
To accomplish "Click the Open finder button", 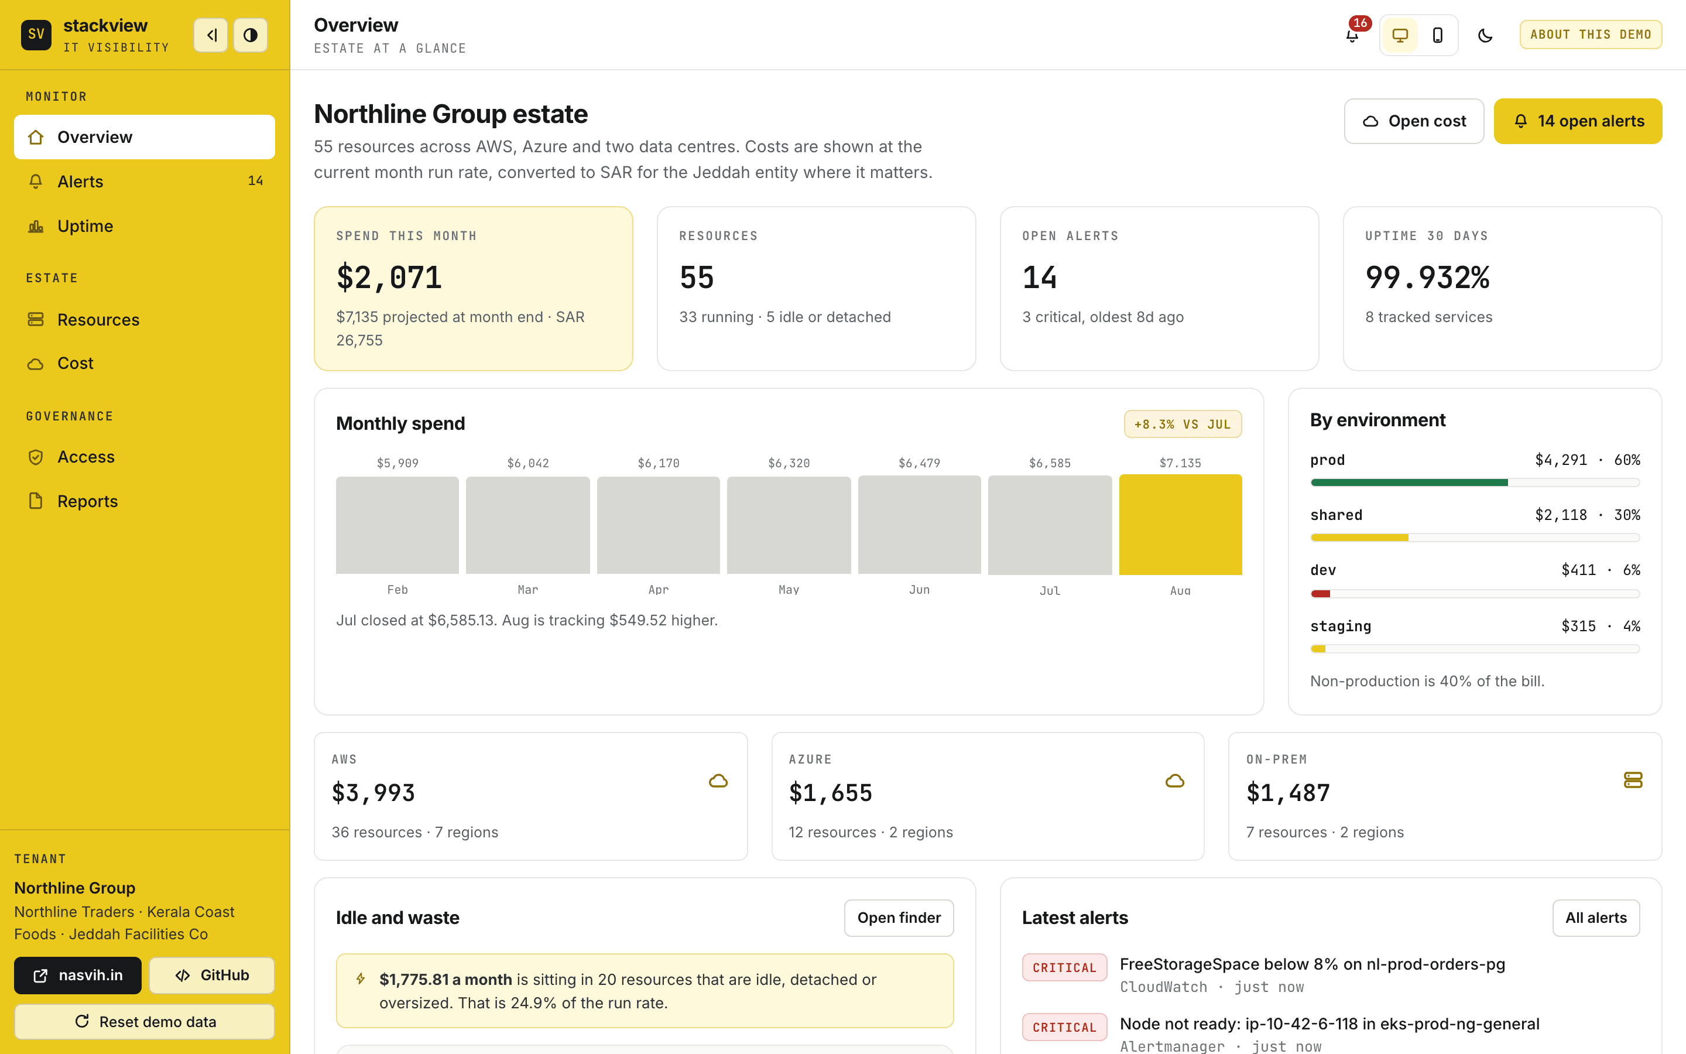I will (899, 918).
